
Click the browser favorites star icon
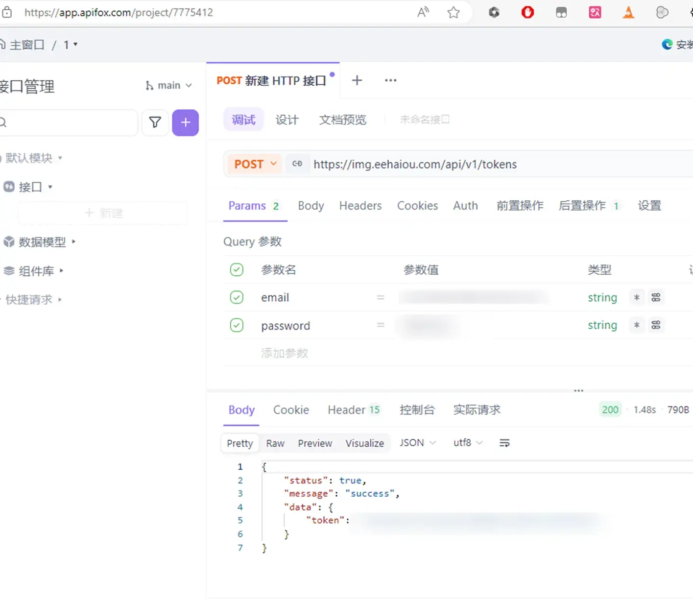pyautogui.click(x=454, y=13)
